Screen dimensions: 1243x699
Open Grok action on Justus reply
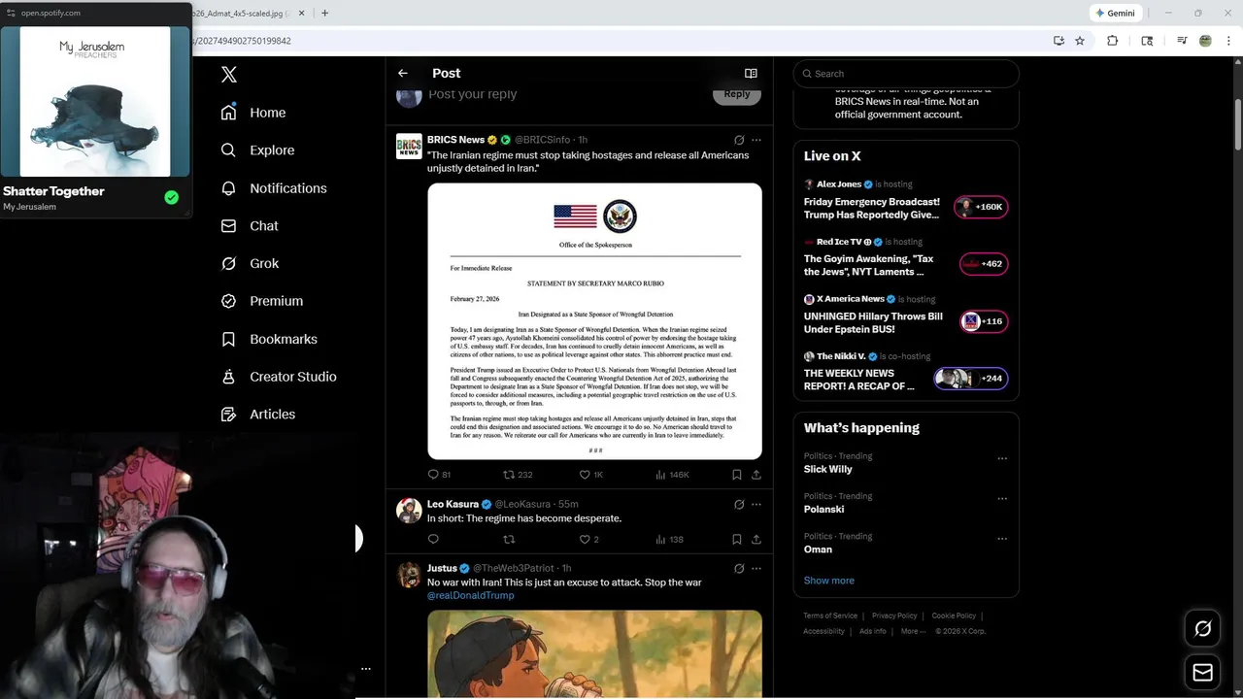pos(739,569)
